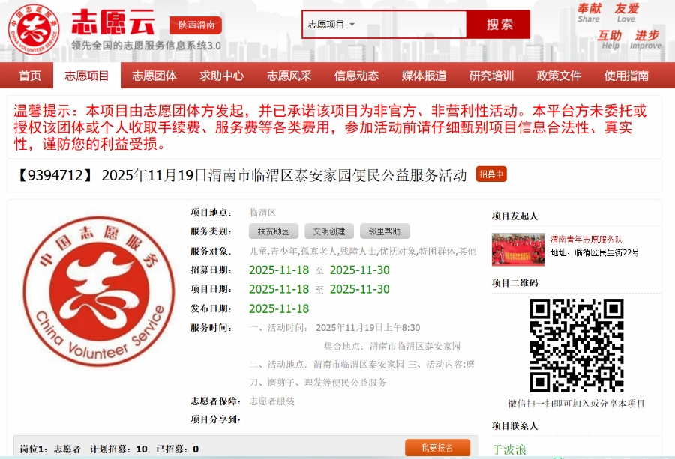Click the 志愿云 site title logo
This screenshot has width=675, height=459.
(x=113, y=23)
